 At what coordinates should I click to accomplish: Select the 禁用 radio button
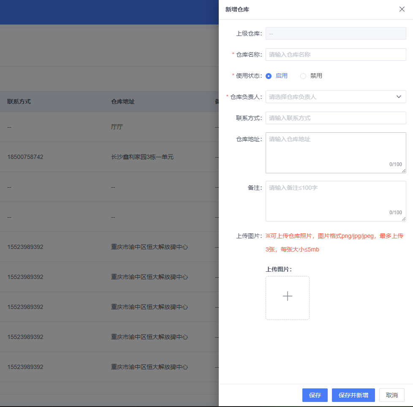pyautogui.click(x=303, y=76)
